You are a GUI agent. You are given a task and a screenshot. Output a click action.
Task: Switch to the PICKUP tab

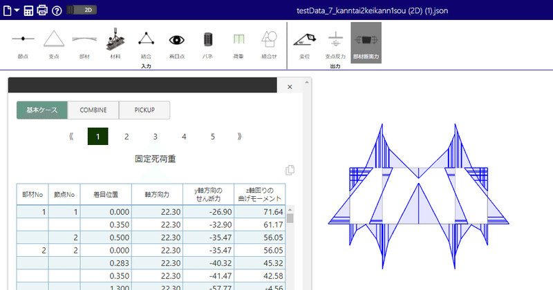[144, 110]
